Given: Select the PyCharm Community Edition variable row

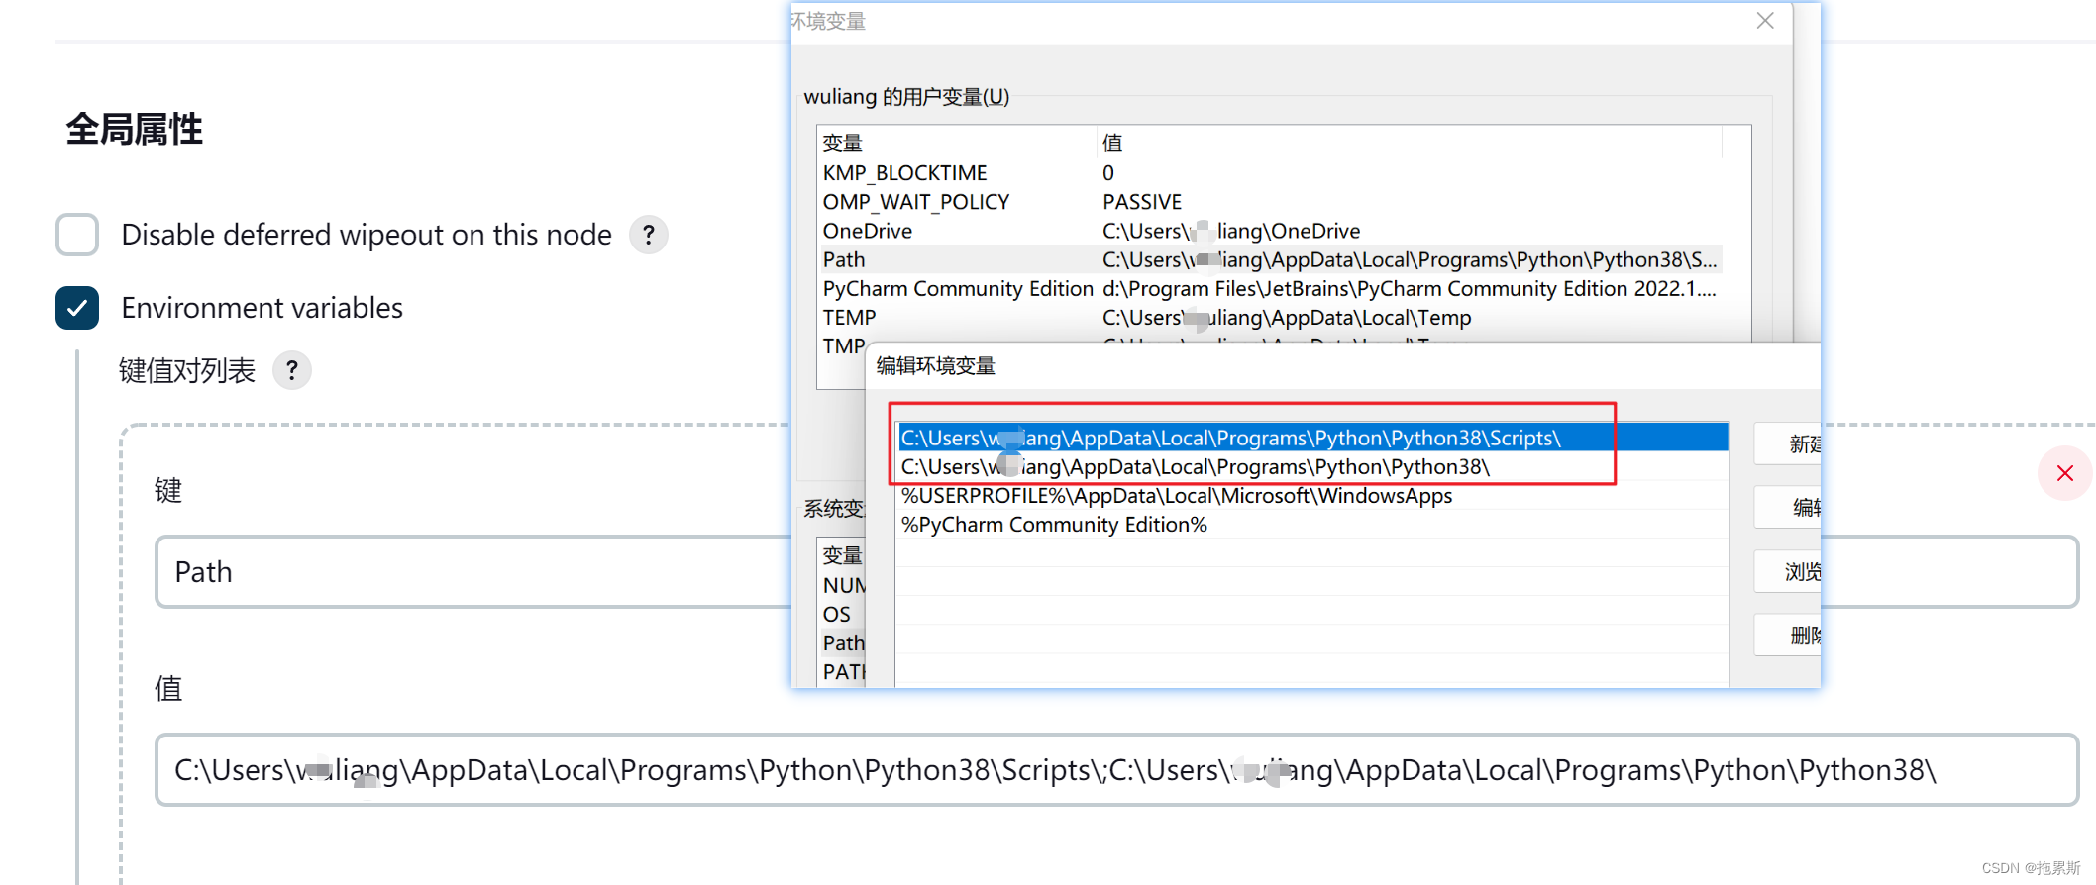Looking at the screenshot, I should pos(1271,289).
